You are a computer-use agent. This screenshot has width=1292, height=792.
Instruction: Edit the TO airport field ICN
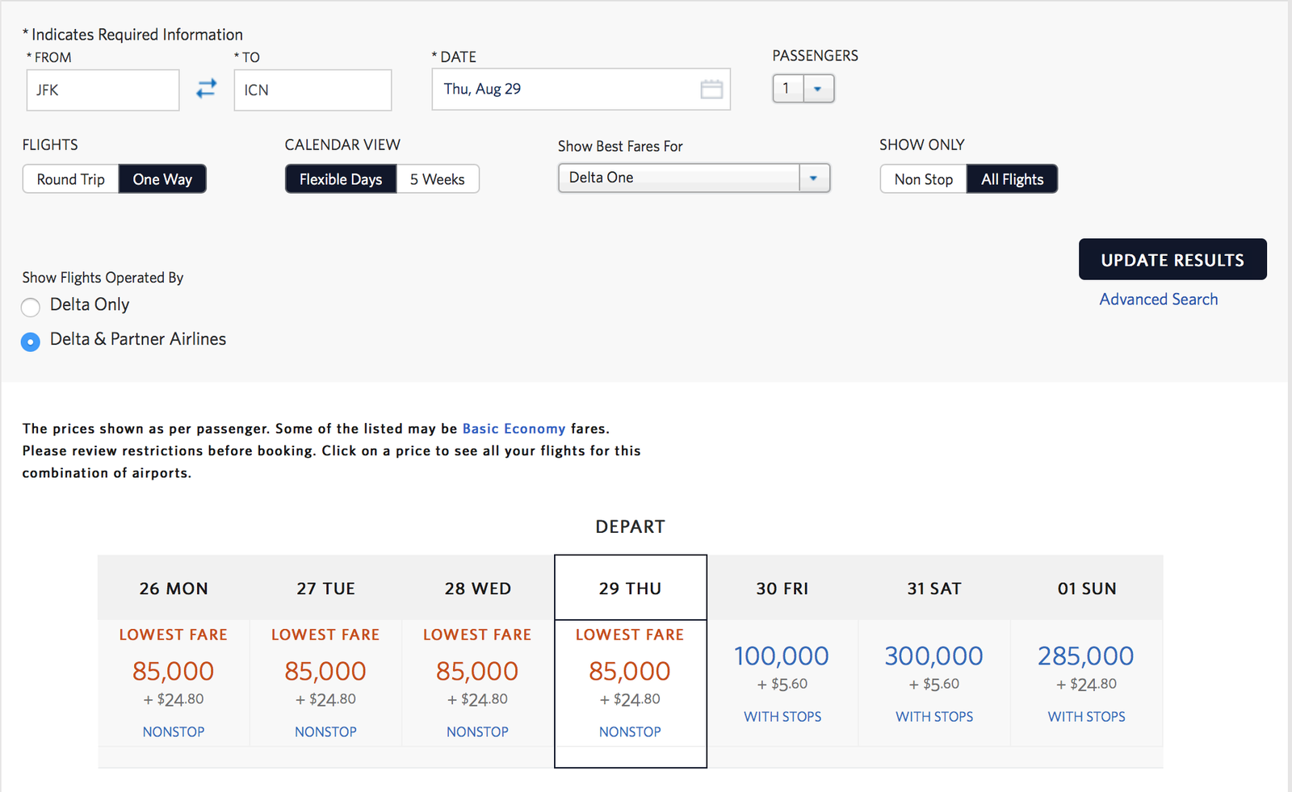tap(313, 90)
